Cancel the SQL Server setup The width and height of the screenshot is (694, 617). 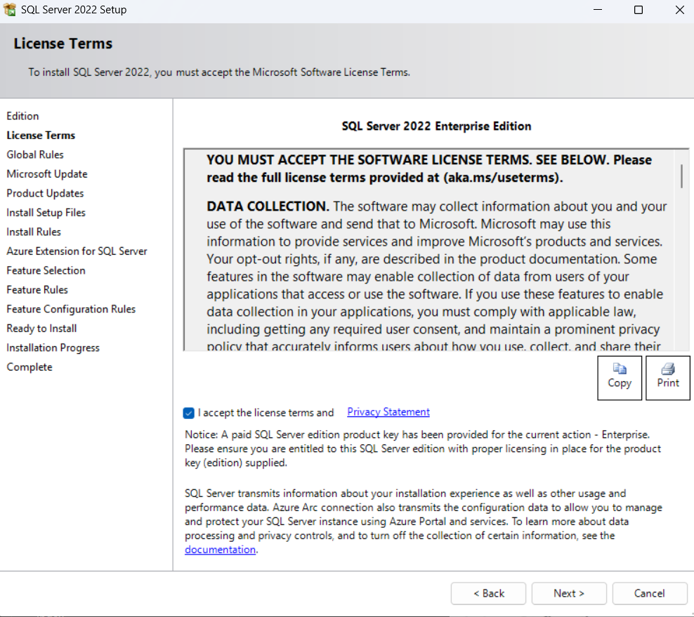pyautogui.click(x=649, y=593)
